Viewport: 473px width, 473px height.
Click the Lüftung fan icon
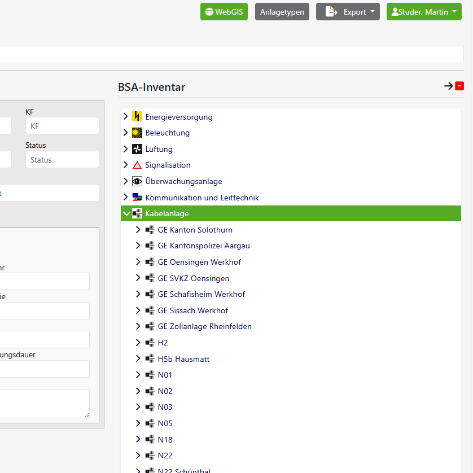coord(137,149)
